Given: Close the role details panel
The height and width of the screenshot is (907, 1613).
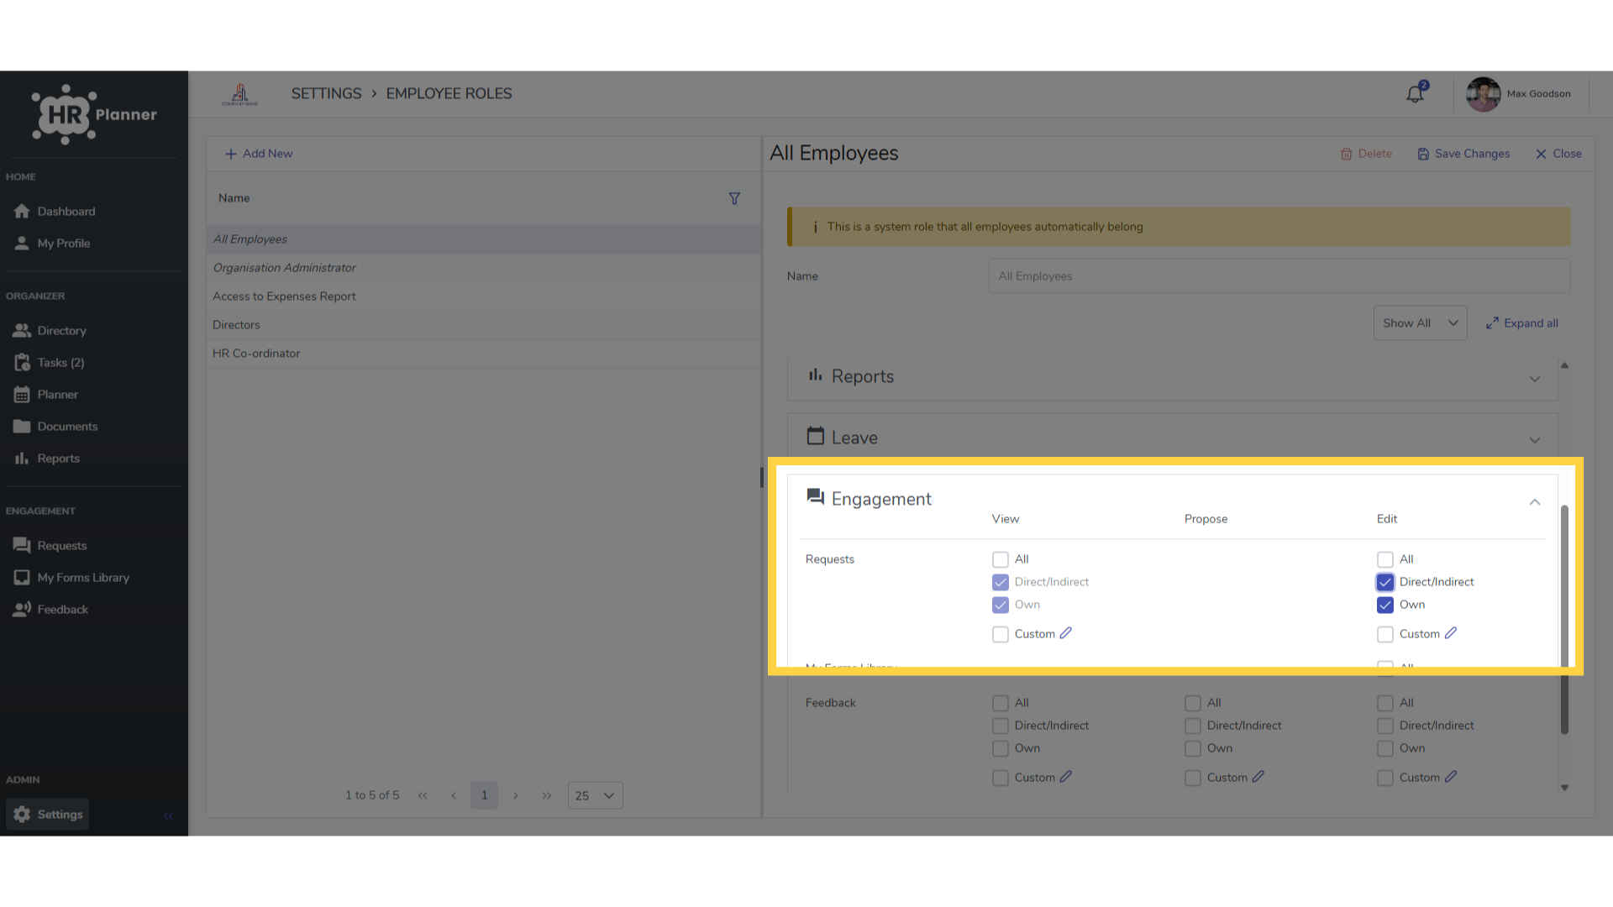Looking at the screenshot, I should coord(1558,154).
